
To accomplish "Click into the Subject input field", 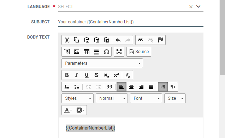I will 131,22.
